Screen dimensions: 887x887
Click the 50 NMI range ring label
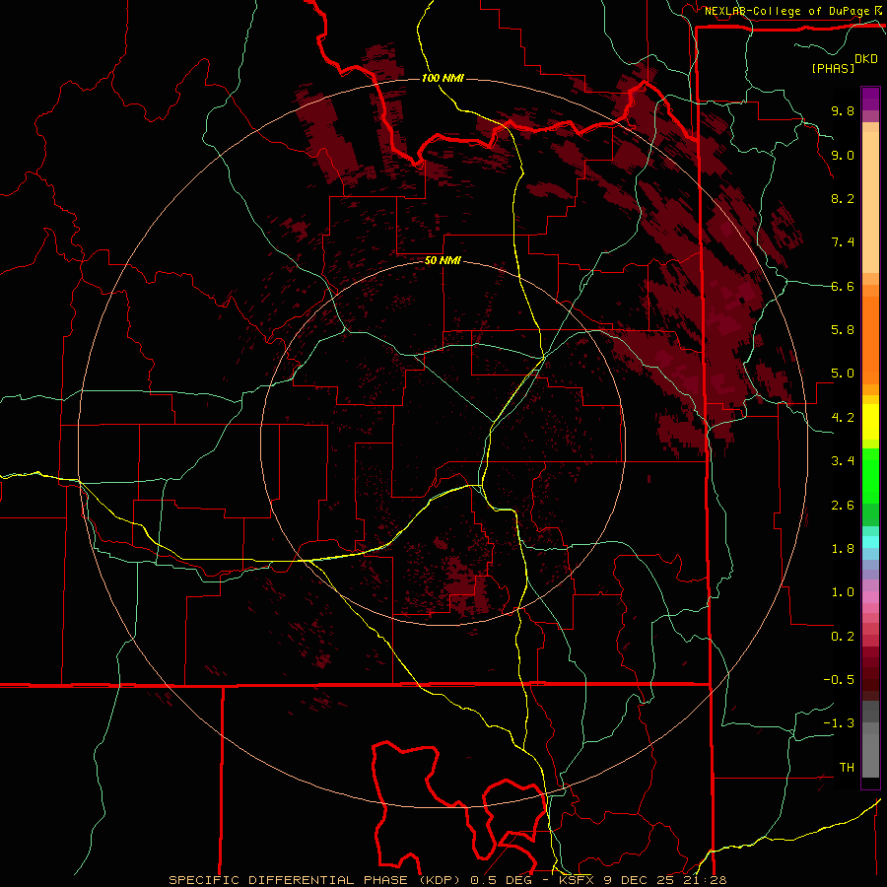point(443,260)
